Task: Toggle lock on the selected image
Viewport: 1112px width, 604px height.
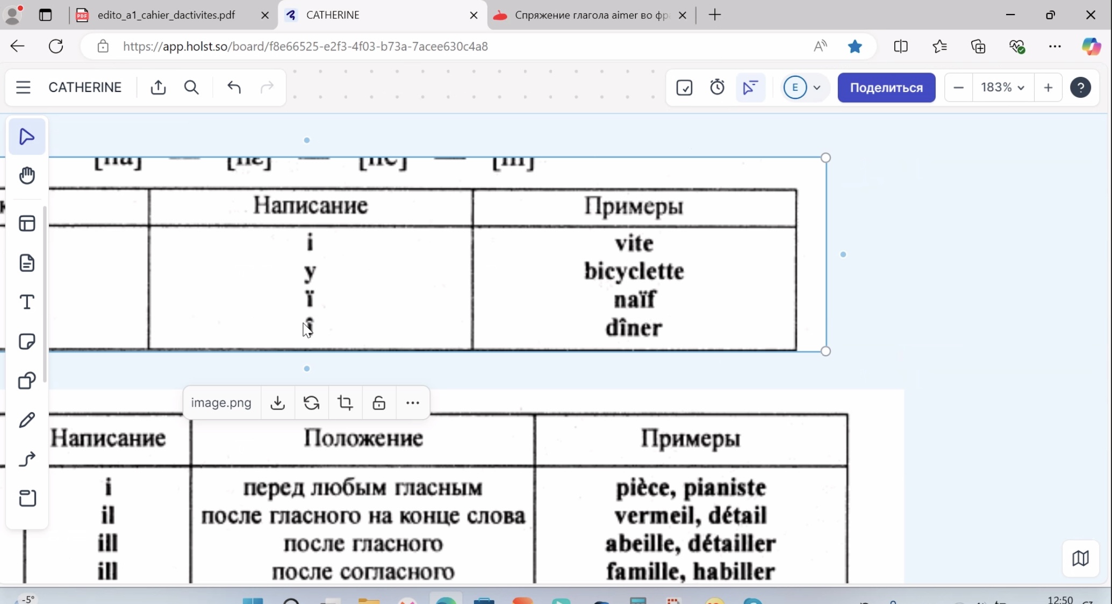Action: point(379,402)
